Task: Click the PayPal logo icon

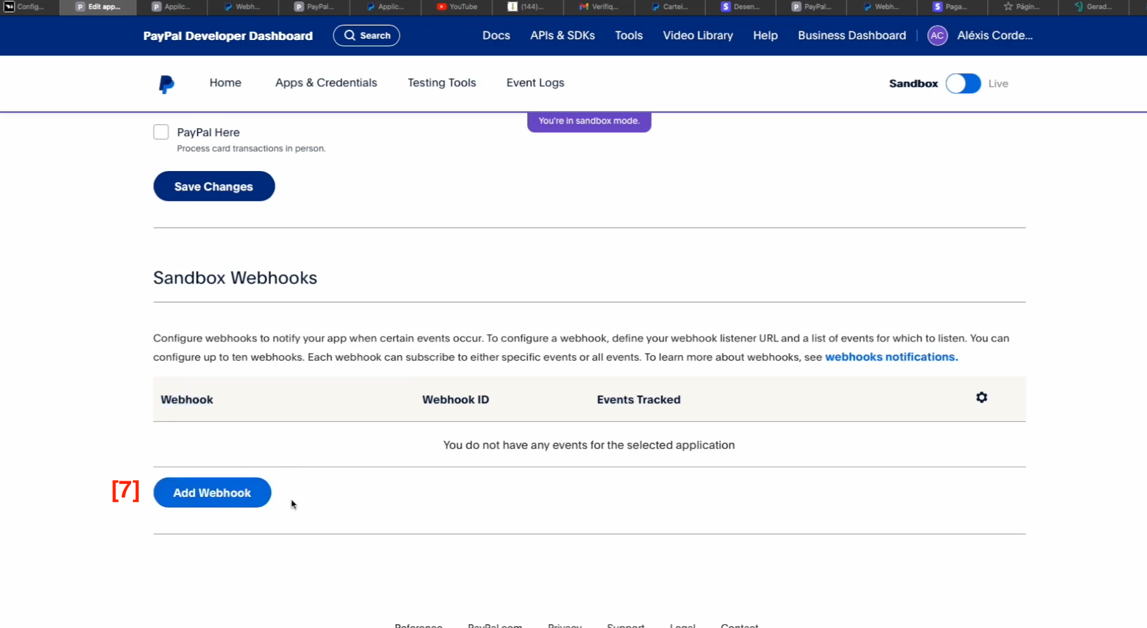Action: 166,84
